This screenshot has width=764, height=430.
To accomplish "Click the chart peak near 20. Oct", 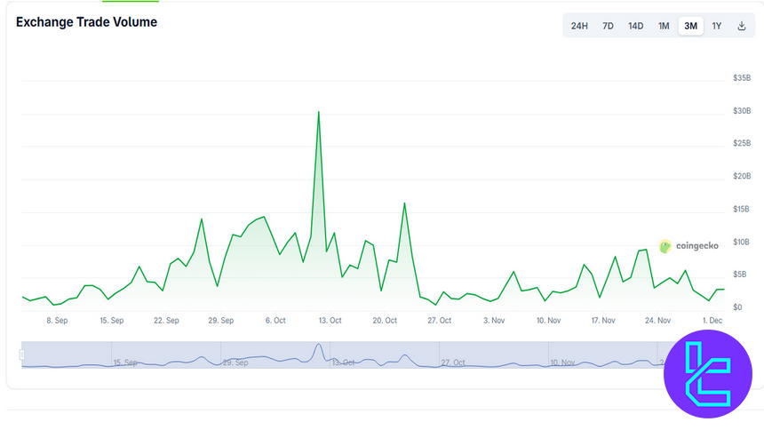I will pos(404,203).
